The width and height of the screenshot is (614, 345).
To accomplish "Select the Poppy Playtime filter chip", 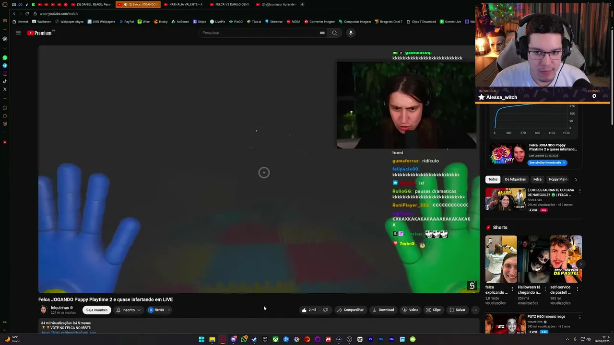I will pyautogui.click(x=558, y=179).
